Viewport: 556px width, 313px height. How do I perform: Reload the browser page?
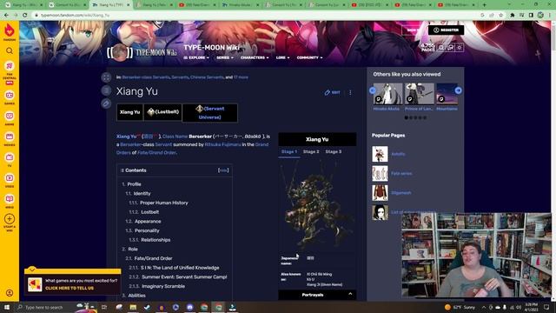[25, 16]
